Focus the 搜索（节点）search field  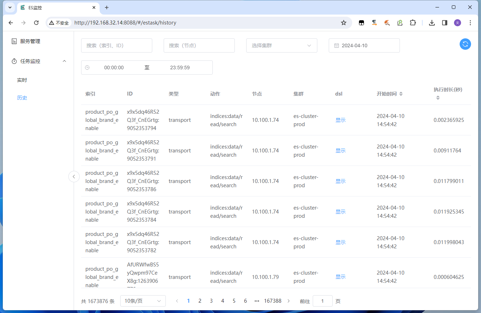(x=199, y=45)
